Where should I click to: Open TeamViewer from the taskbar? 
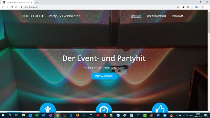[118, 115]
